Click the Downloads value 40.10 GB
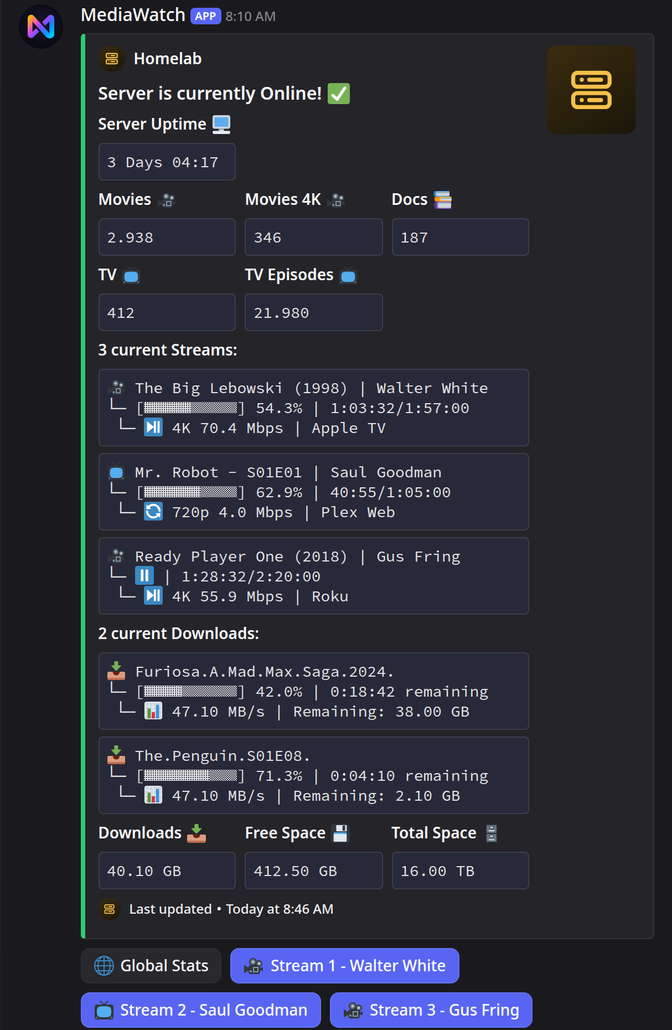Viewport: 672px width, 1030px height. (144, 871)
